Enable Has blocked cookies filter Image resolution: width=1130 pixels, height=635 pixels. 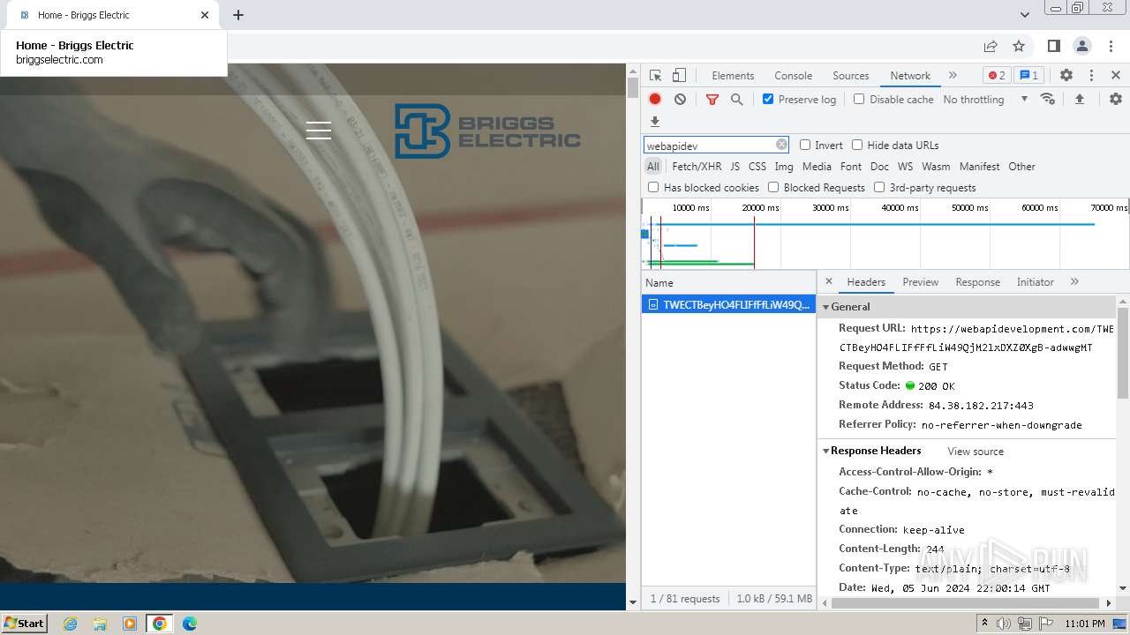[x=653, y=187]
